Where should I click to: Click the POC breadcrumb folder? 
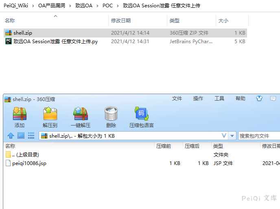107,6
